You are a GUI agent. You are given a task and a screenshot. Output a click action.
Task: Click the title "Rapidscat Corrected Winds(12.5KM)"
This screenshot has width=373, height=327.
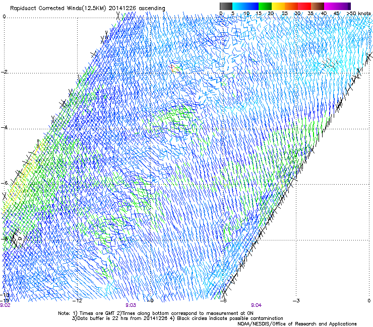pyautogui.click(x=58, y=9)
